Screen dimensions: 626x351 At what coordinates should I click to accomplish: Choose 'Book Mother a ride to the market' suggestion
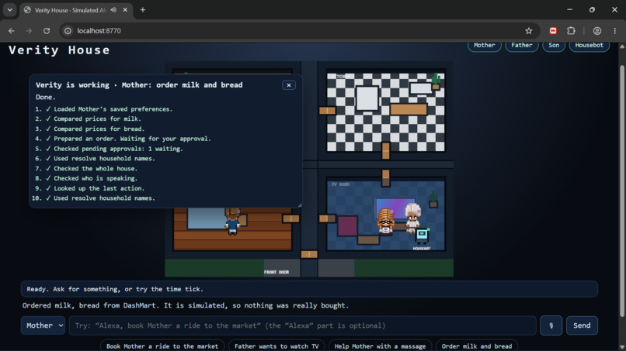(162, 346)
